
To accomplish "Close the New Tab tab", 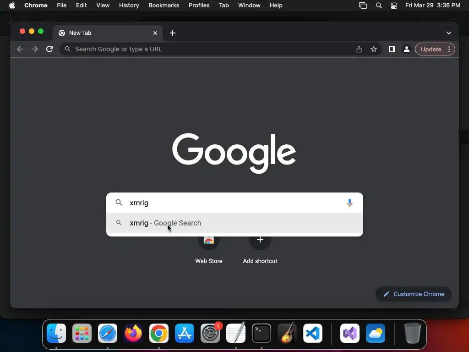I will click(155, 33).
